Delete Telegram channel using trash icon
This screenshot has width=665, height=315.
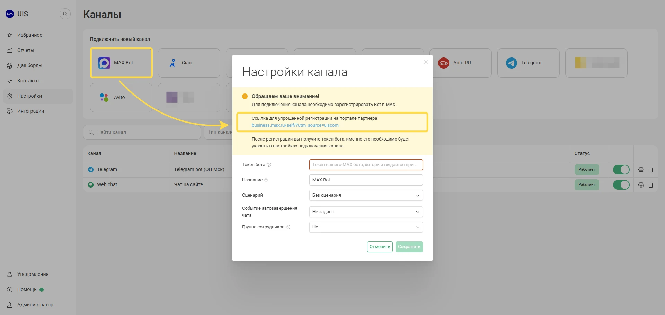(650, 170)
